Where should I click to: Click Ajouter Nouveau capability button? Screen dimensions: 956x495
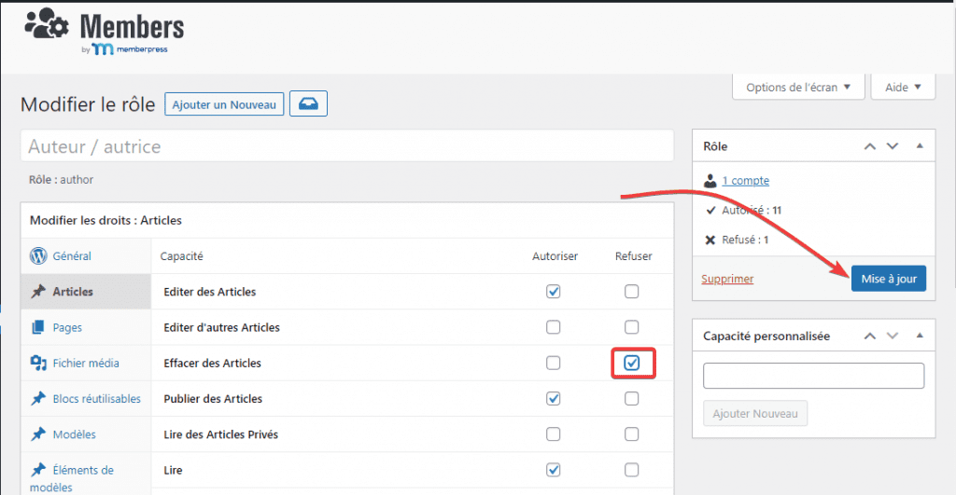tap(754, 413)
